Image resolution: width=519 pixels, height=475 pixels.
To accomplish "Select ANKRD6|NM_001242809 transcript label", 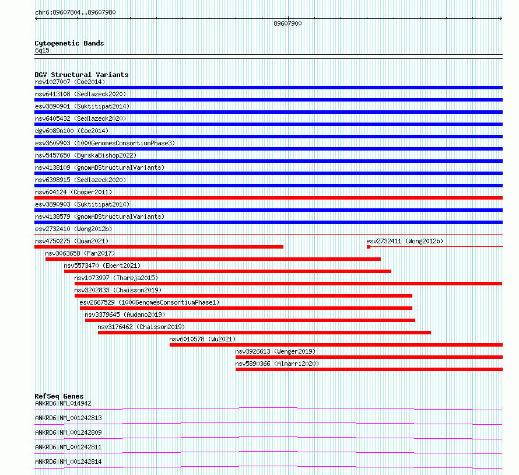I will coord(68,432).
